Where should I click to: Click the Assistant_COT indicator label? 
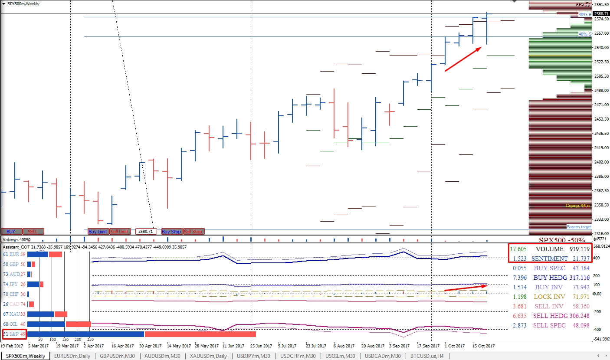[17, 246]
